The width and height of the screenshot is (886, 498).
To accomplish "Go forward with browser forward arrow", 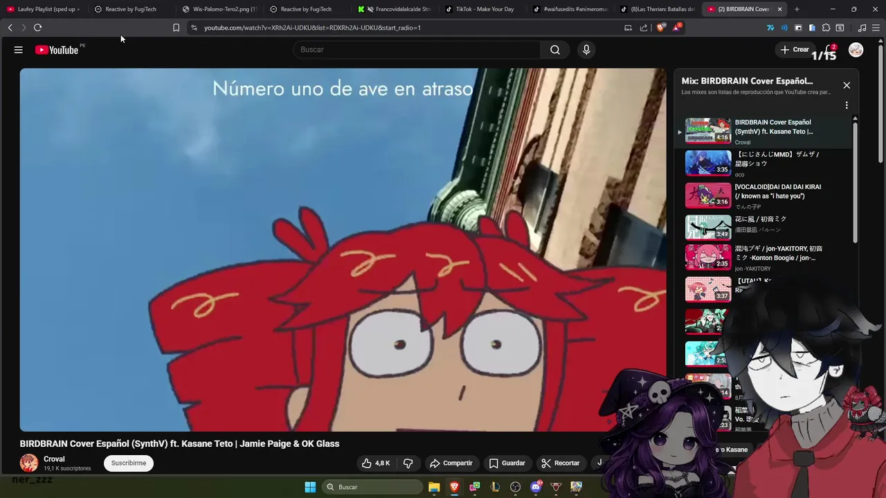I will (x=23, y=28).
